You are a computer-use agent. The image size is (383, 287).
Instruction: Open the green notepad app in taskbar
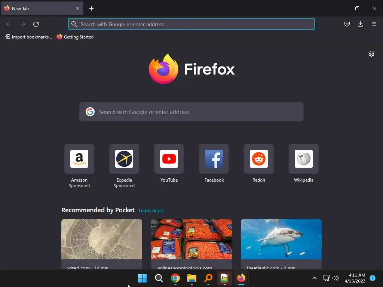click(224, 278)
